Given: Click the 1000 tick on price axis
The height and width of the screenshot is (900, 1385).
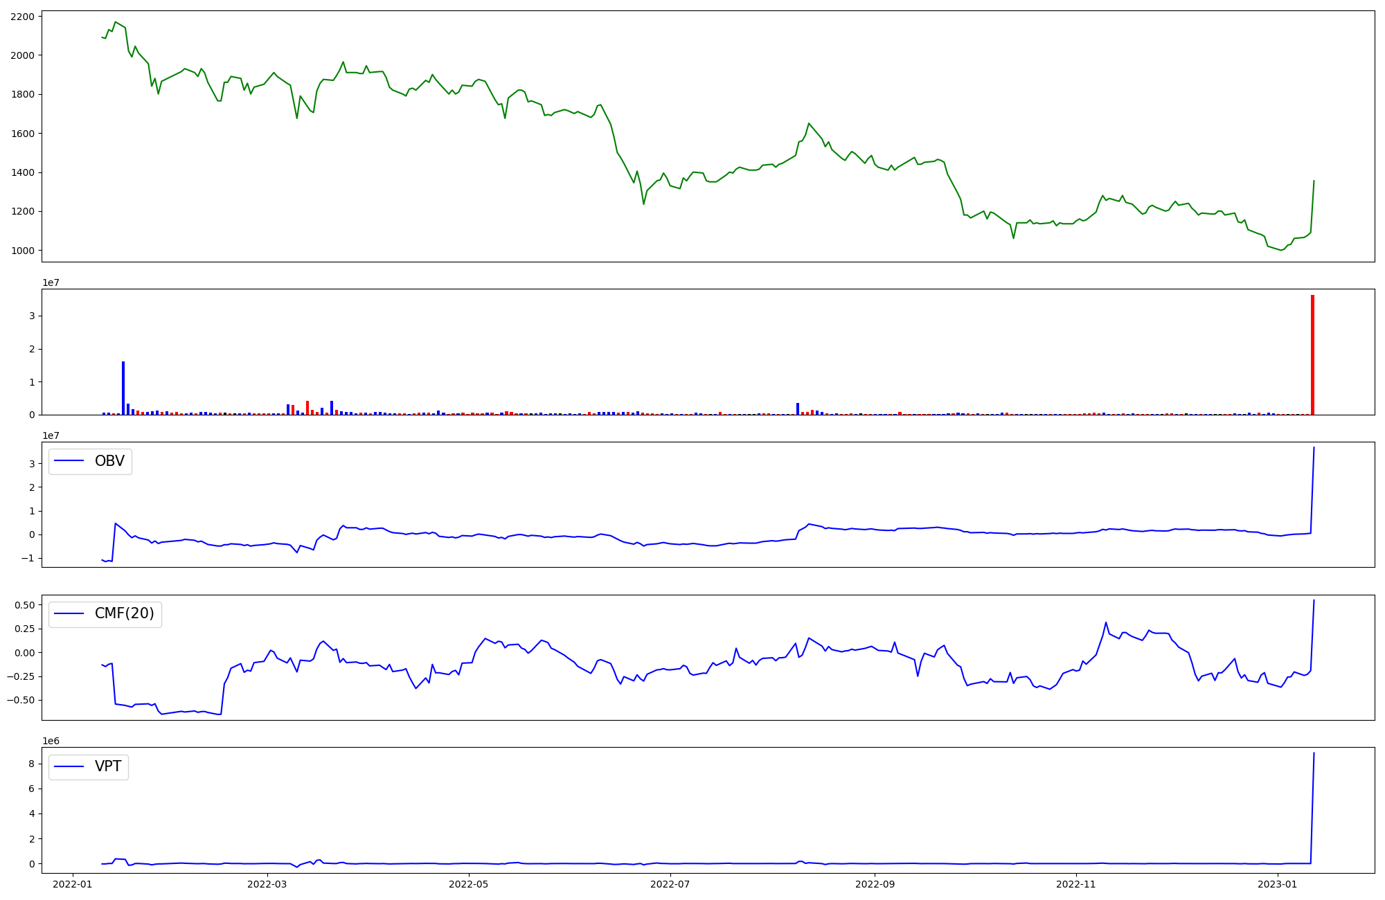Looking at the screenshot, I should (22, 251).
